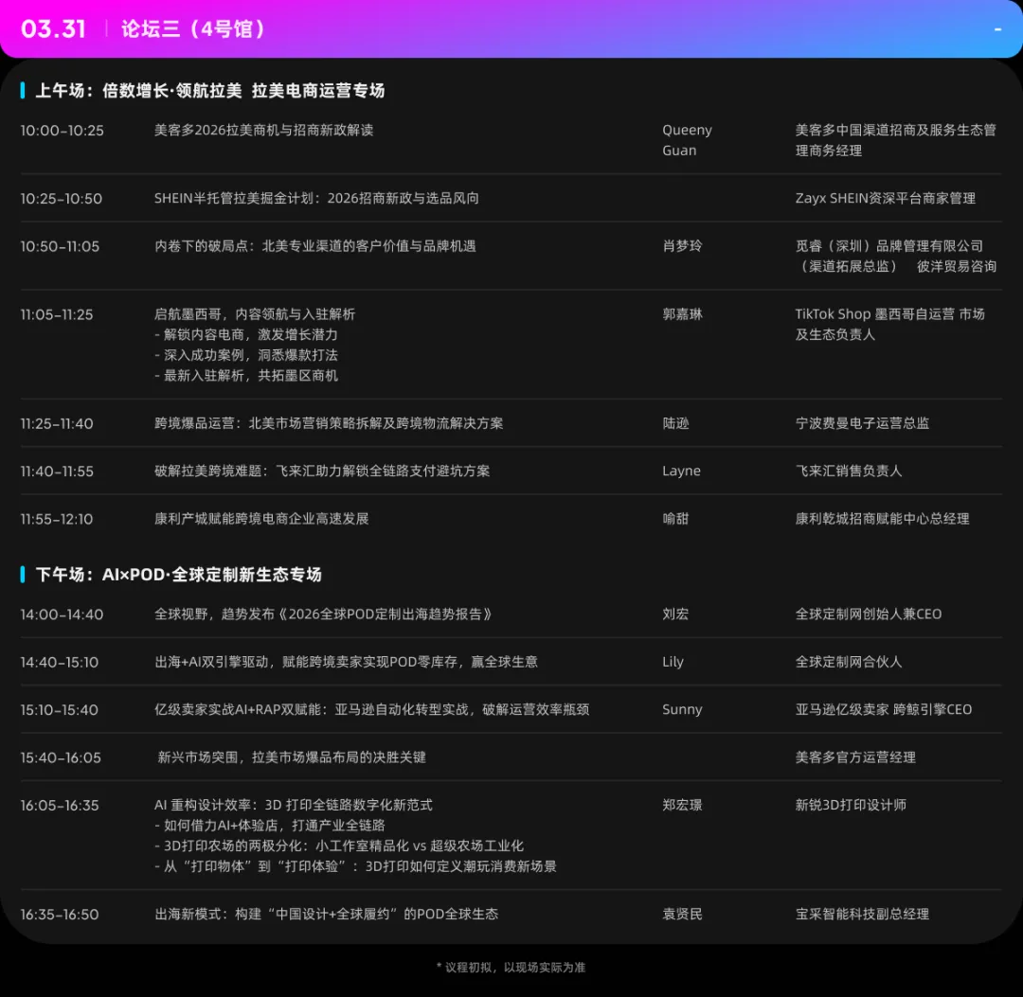Select the 11:25-11:40 time slot
The height and width of the screenshot is (997, 1023).
point(57,424)
